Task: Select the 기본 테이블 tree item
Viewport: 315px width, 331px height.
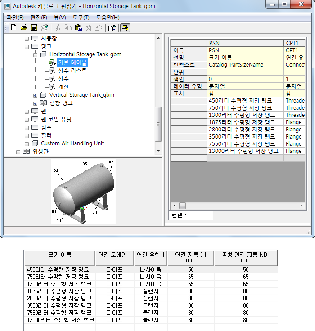Action: [x=72, y=63]
